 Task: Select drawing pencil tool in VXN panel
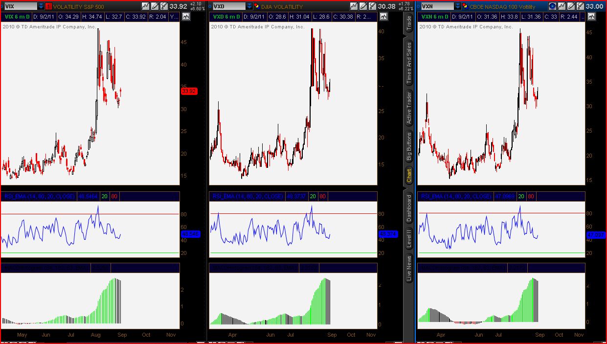point(571,6)
